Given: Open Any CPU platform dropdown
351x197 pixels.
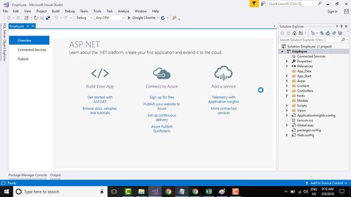Looking at the screenshot, I should tap(110, 18).
